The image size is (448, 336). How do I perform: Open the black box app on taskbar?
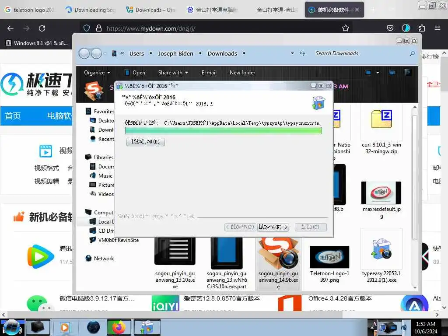[38, 327]
